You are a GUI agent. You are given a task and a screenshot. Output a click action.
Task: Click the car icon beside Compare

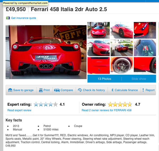(x=57, y=90)
